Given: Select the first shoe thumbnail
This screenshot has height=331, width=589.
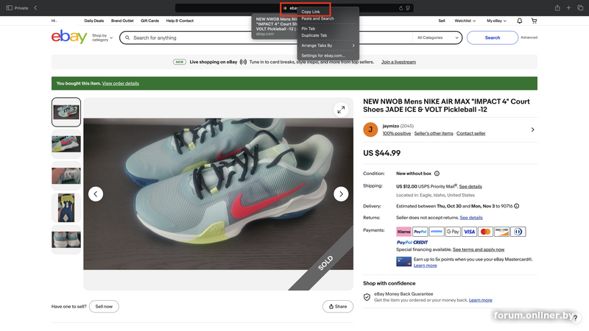Looking at the screenshot, I should (66, 112).
